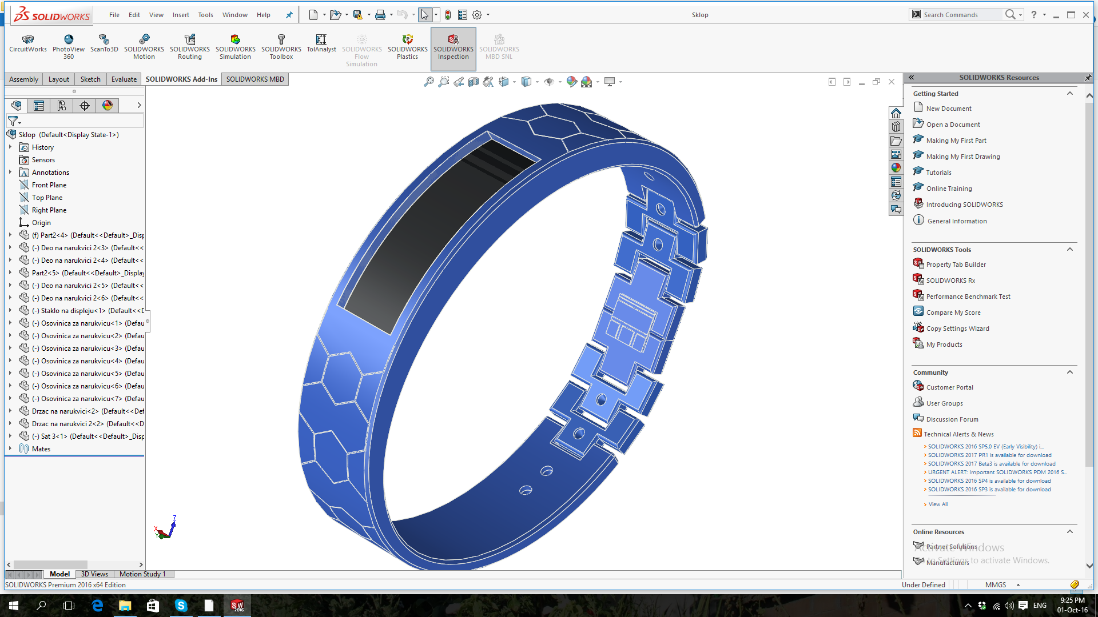Open the Discussion Forum link
Viewport: 1098px width, 617px height.
tap(952, 419)
